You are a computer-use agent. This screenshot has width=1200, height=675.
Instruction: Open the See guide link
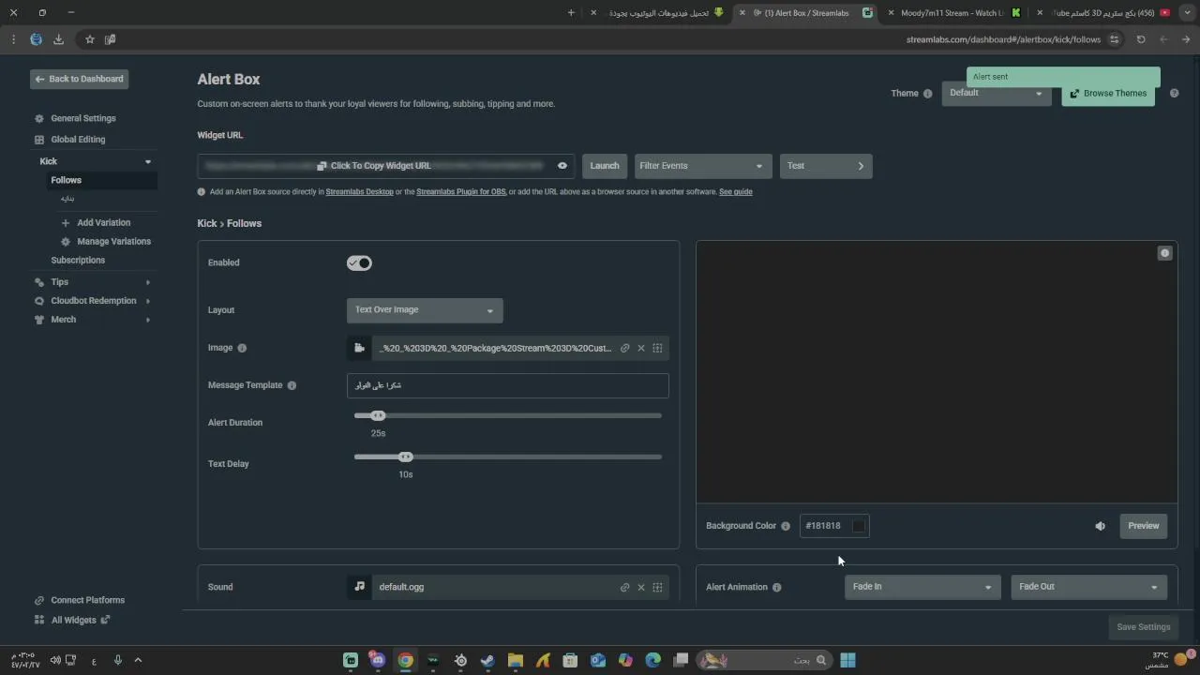point(736,192)
